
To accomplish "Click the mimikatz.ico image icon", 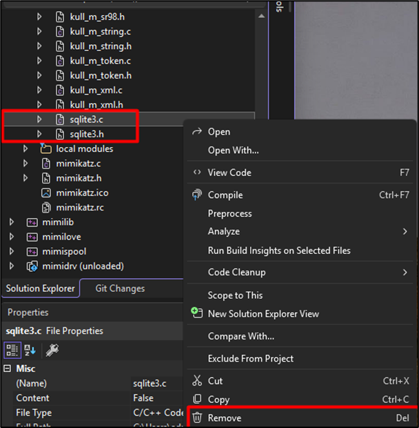I will [x=46, y=193].
